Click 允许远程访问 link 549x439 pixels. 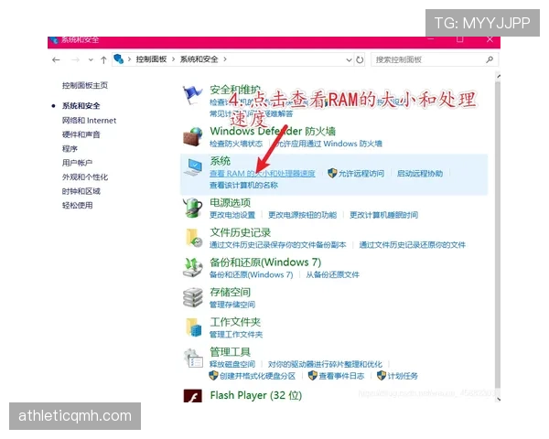click(361, 173)
